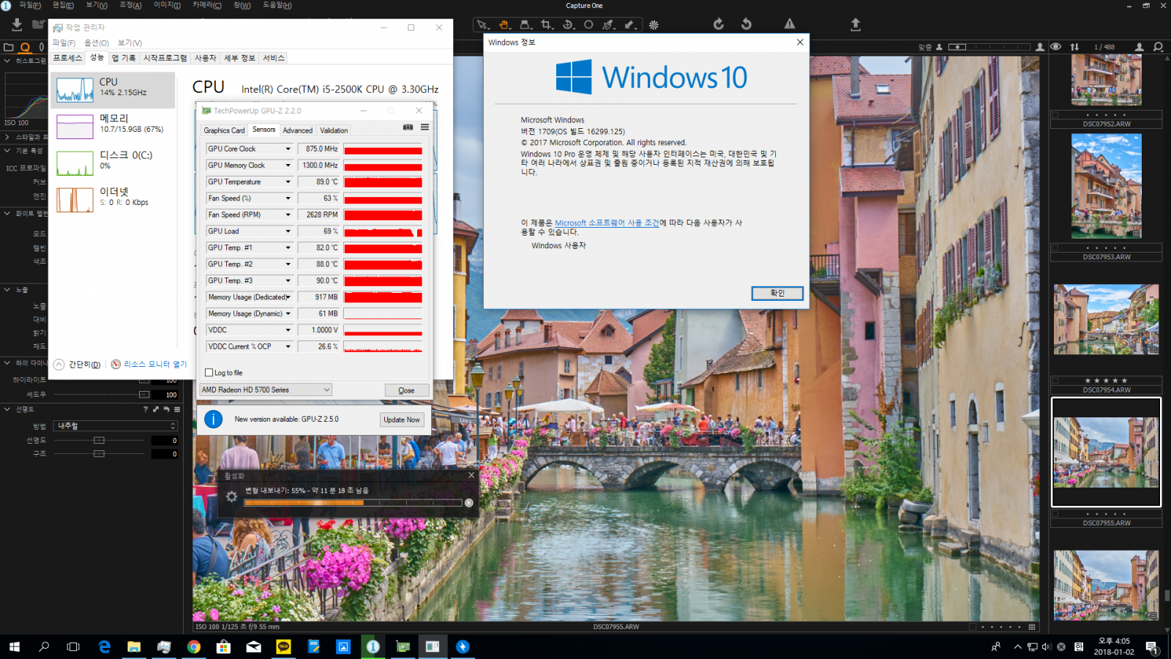Select the Crop tool in the toolbar

tap(545, 24)
